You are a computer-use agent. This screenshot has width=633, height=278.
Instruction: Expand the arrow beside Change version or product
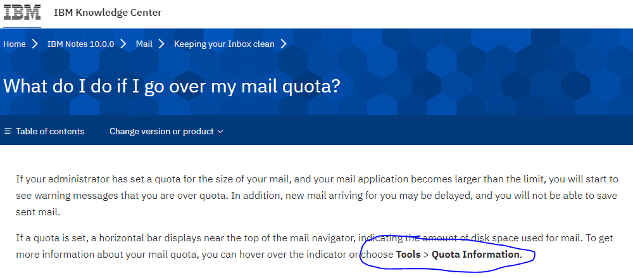tap(220, 132)
